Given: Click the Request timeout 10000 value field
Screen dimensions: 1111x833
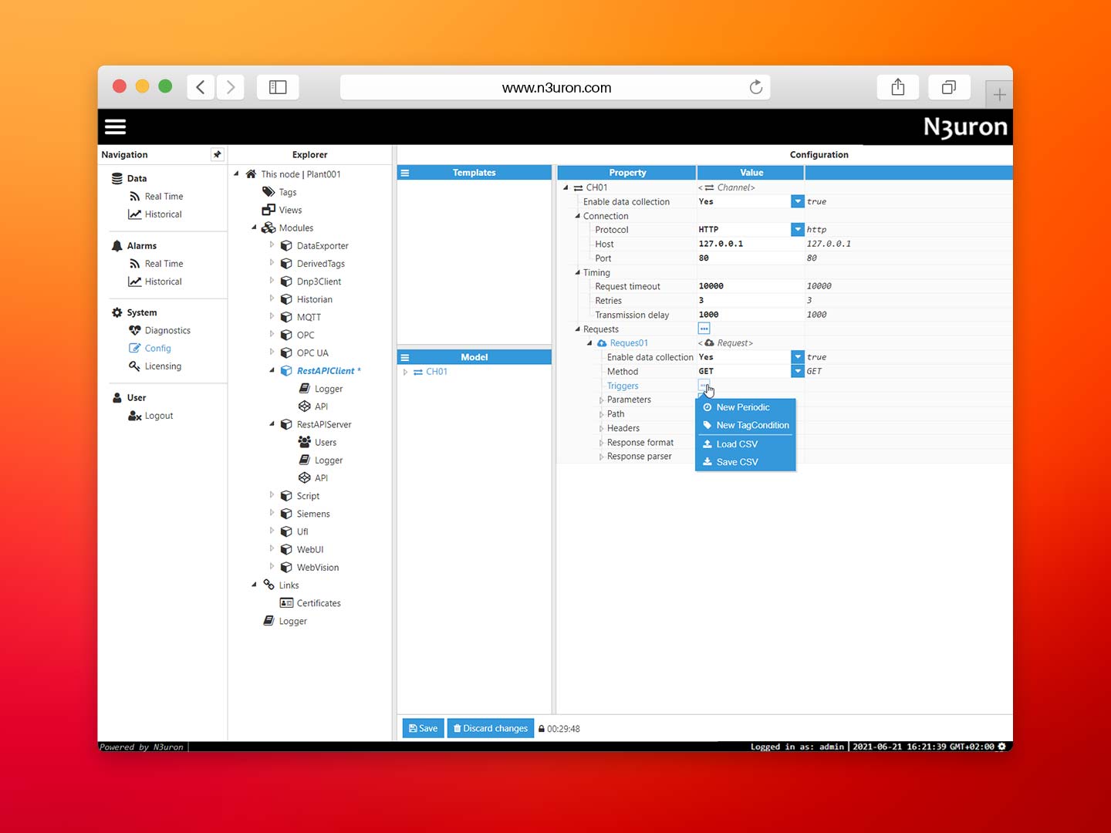Looking at the screenshot, I should [750, 286].
